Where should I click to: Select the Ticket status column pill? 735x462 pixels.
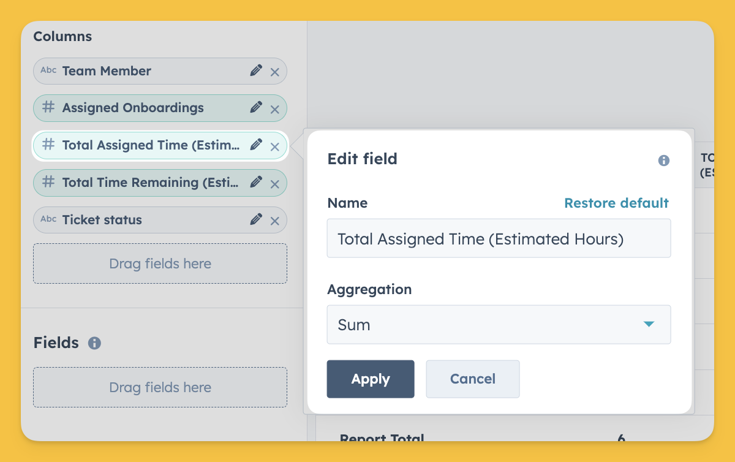tap(160, 219)
